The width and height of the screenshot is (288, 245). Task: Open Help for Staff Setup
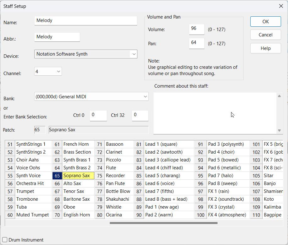click(x=265, y=48)
